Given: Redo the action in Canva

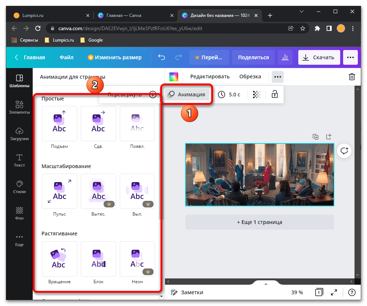Looking at the screenshot, I should (x=179, y=57).
